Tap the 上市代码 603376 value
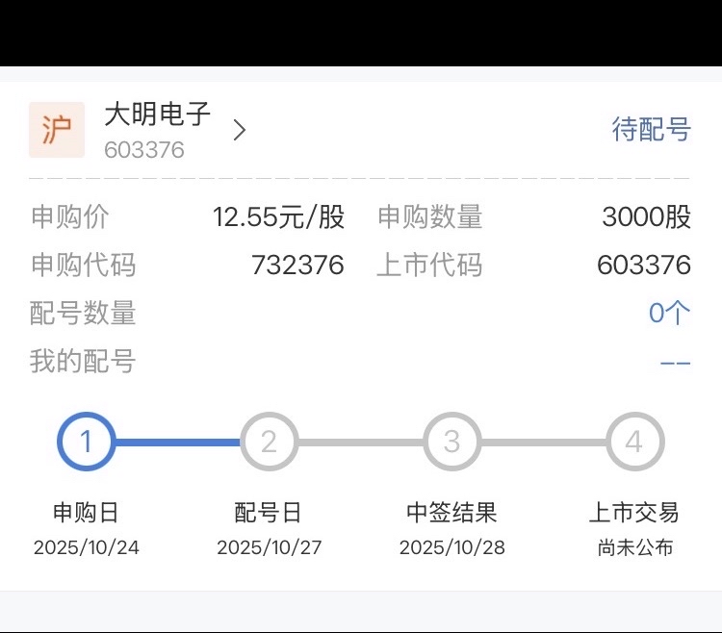 coord(644,266)
